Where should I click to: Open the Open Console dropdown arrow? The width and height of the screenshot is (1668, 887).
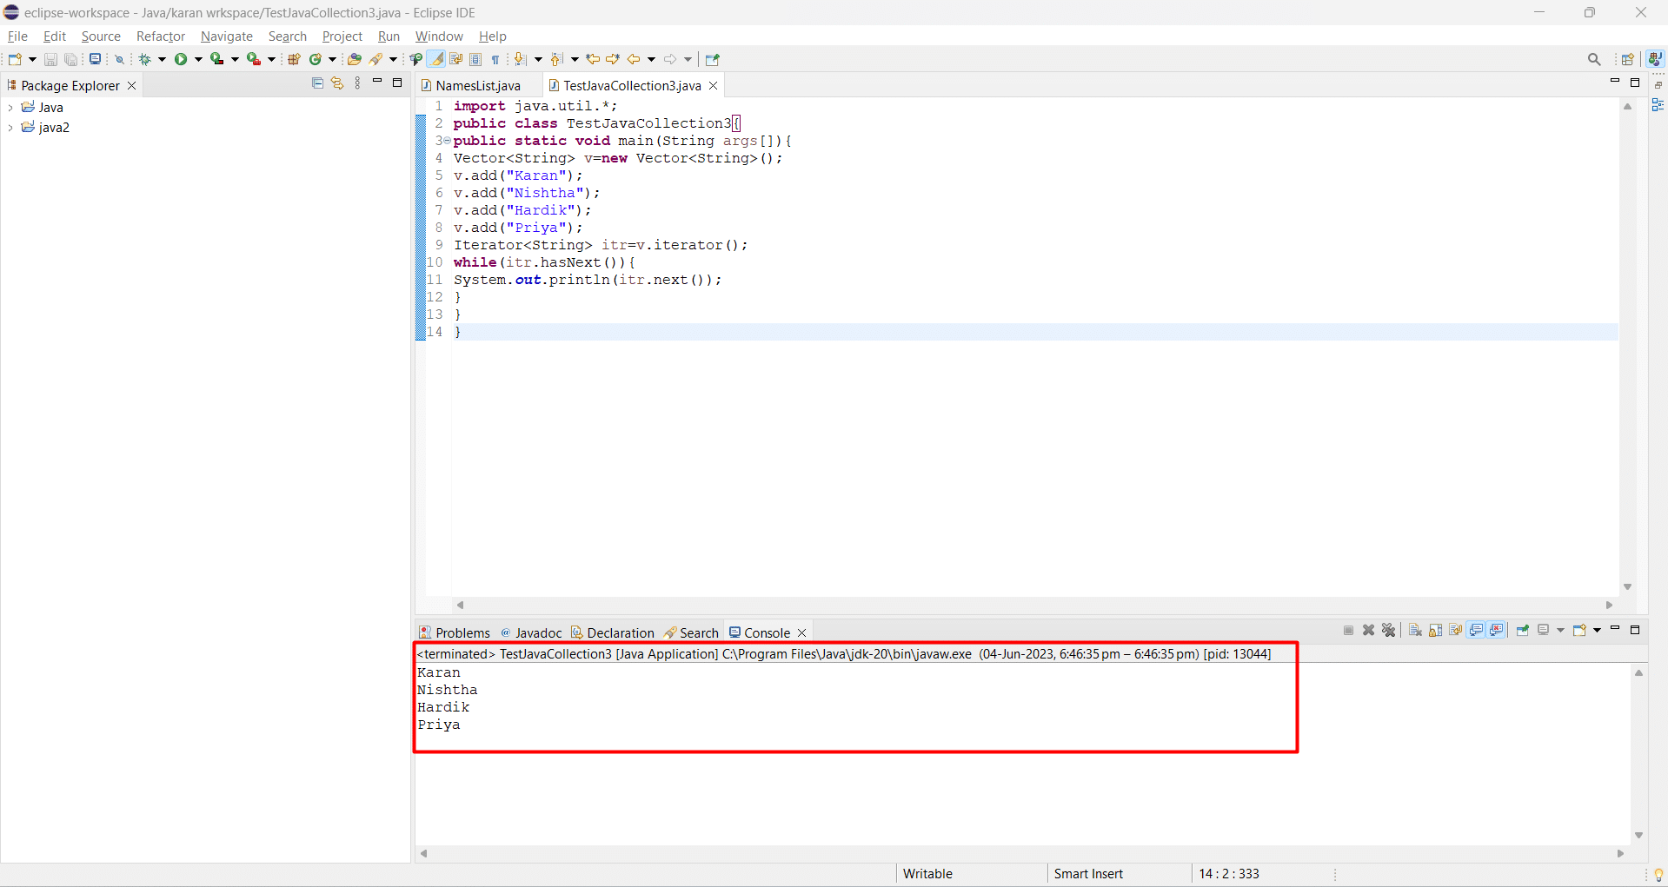[1598, 630]
